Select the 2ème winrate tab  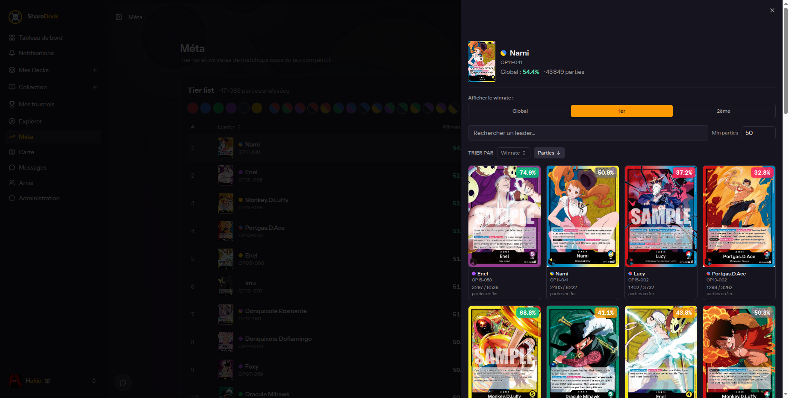[724, 111]
